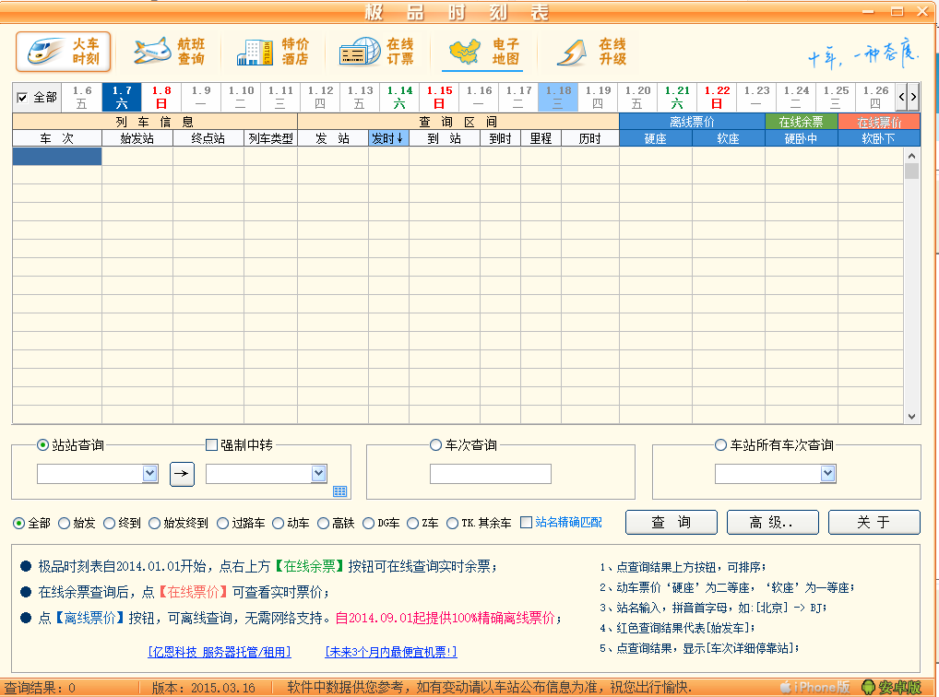The height and width of the screenshot is (697, 939).
Task: Click the 车次查询 train number input field
Action: 490,474
